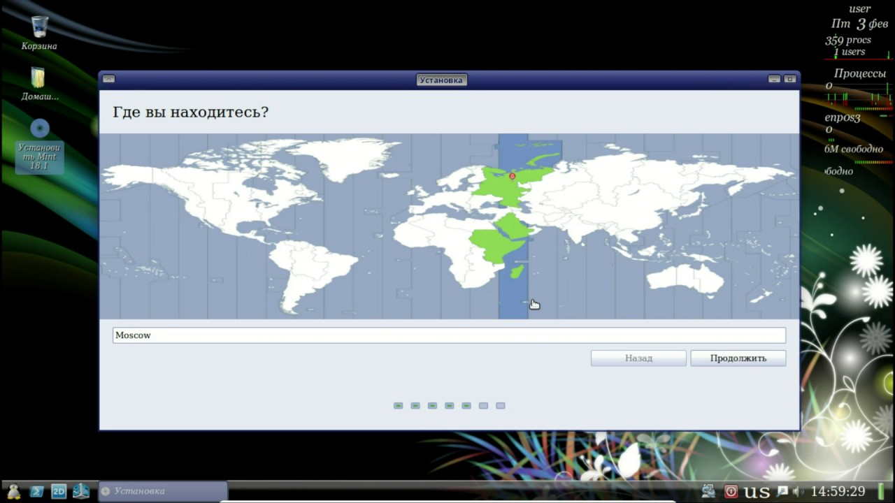Click the red power tray icon
Viewport: 895px width, 503px height.
(731, 491)
